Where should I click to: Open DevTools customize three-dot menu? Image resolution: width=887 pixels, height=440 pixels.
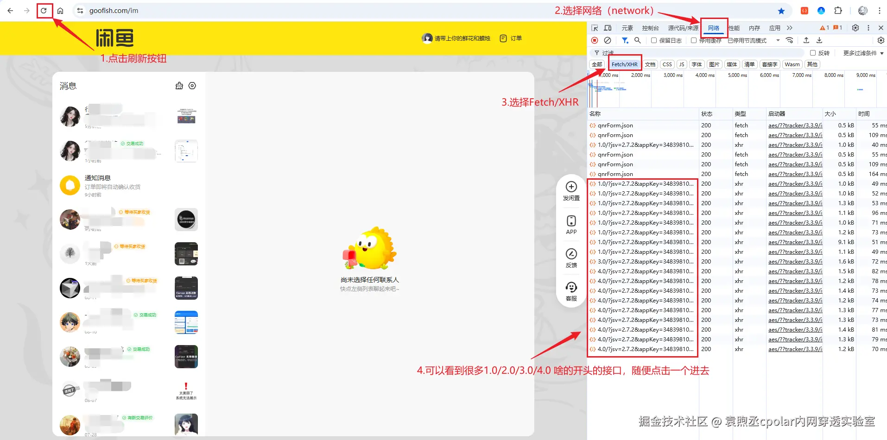(x=868, y=28)
